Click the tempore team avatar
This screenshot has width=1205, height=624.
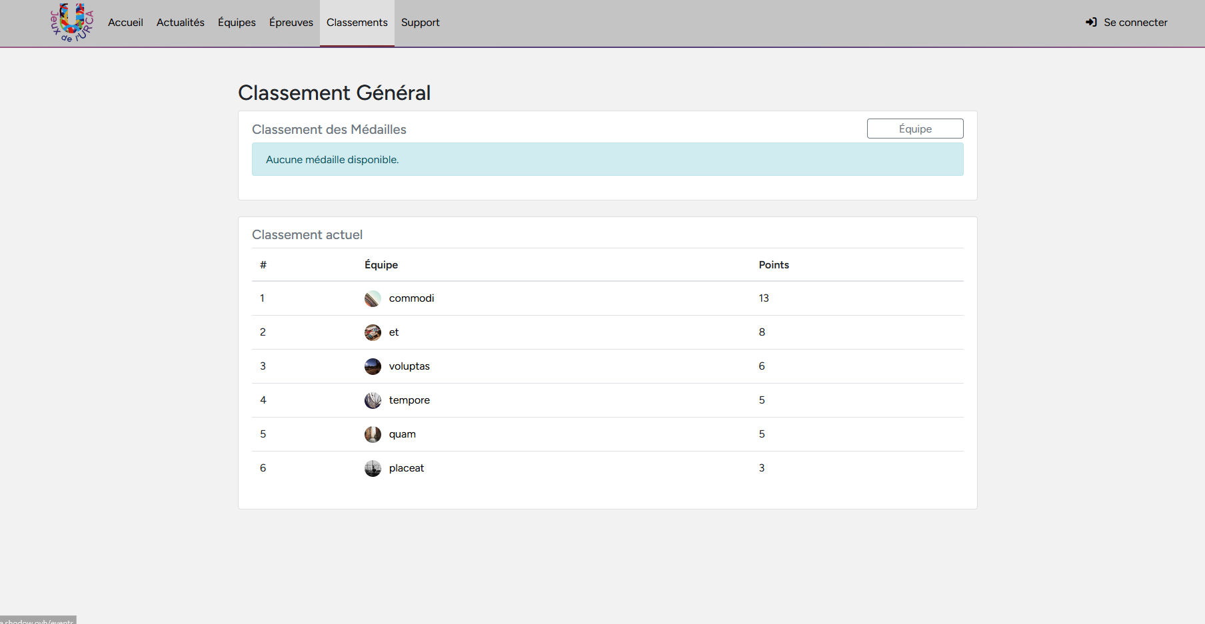(373, 400)
